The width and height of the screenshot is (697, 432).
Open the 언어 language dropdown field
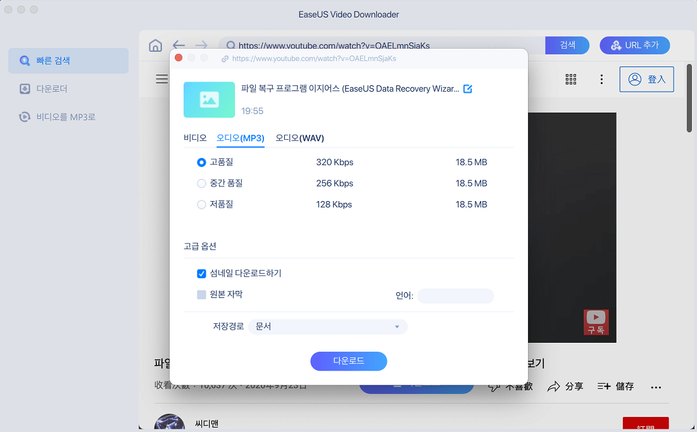pos(456,296)
